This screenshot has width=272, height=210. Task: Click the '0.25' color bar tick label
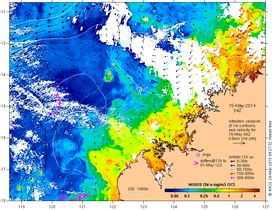[x=204, y=196]
